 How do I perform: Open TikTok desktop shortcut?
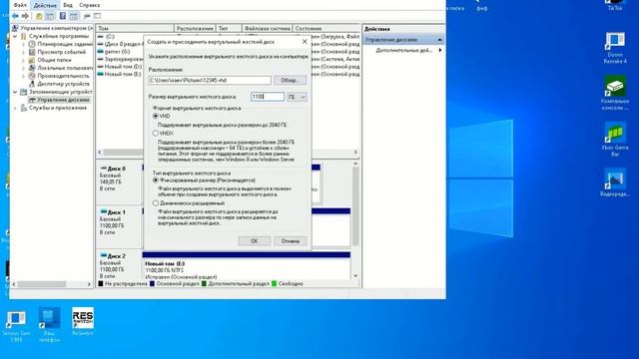tap(615, 5)
